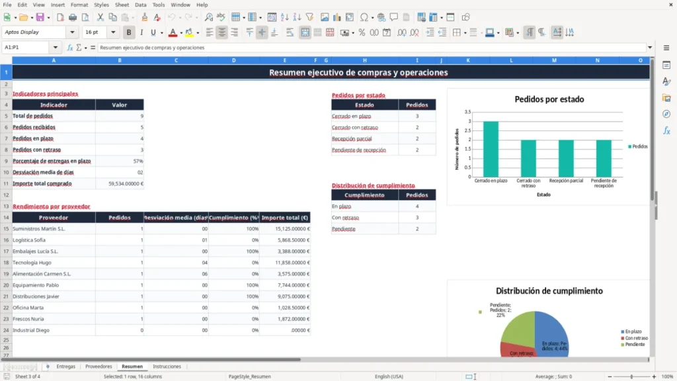Screen dimensions: 677x381
Task: Insert an image
Action: pos(325,17)
